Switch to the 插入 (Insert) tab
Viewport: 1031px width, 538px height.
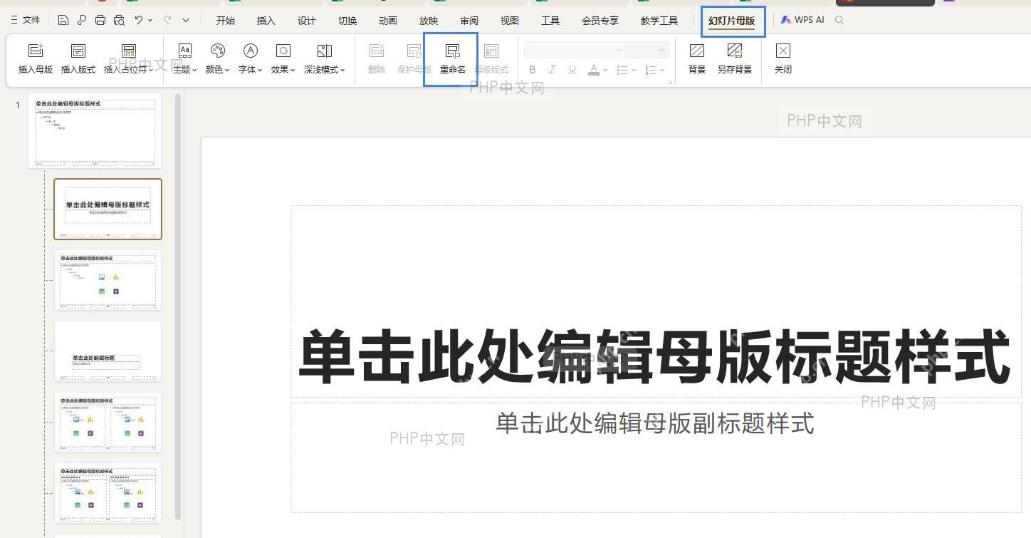[x=266, y=21]
